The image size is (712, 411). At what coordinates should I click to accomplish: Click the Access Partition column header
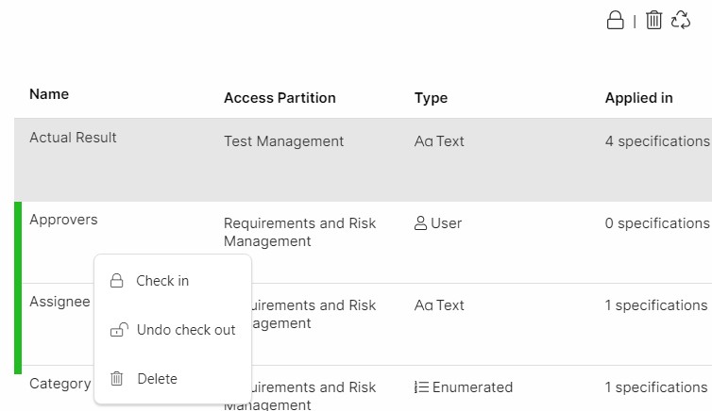click(x=280, y=98)
